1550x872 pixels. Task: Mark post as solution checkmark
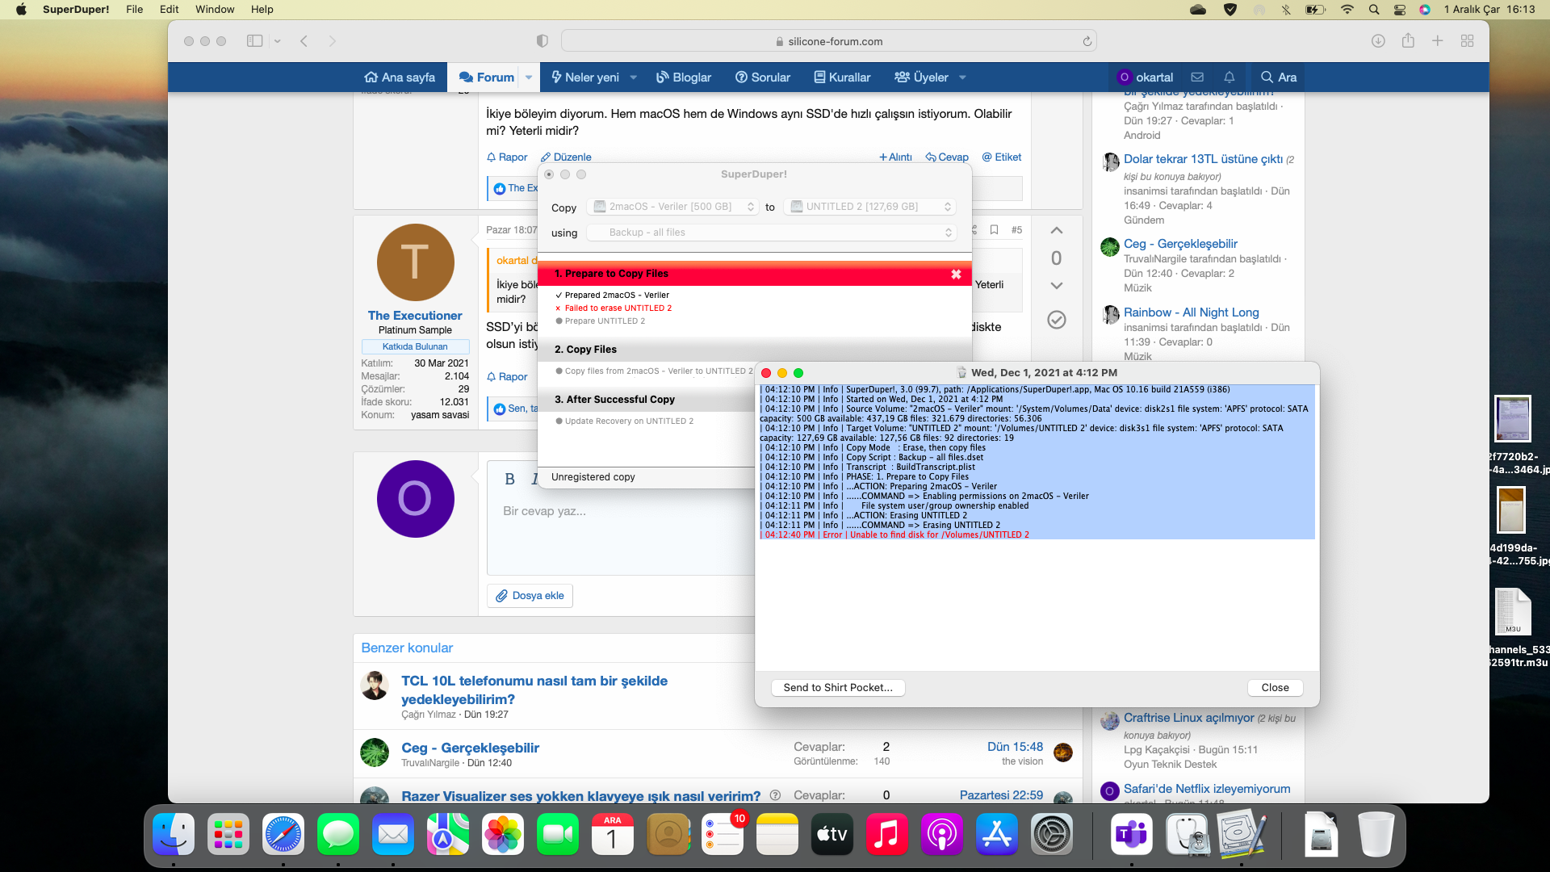tap(1056, 320)
